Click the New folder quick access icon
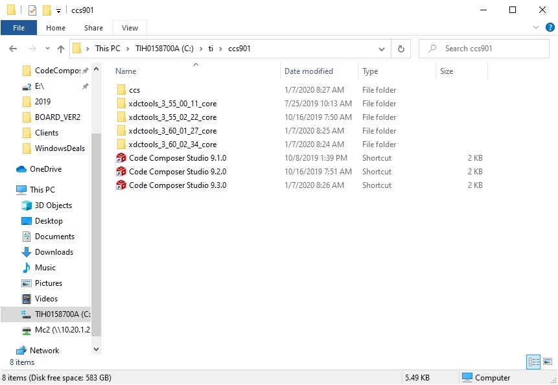Viewport: 558px width, 385px height. coord(47,10)
